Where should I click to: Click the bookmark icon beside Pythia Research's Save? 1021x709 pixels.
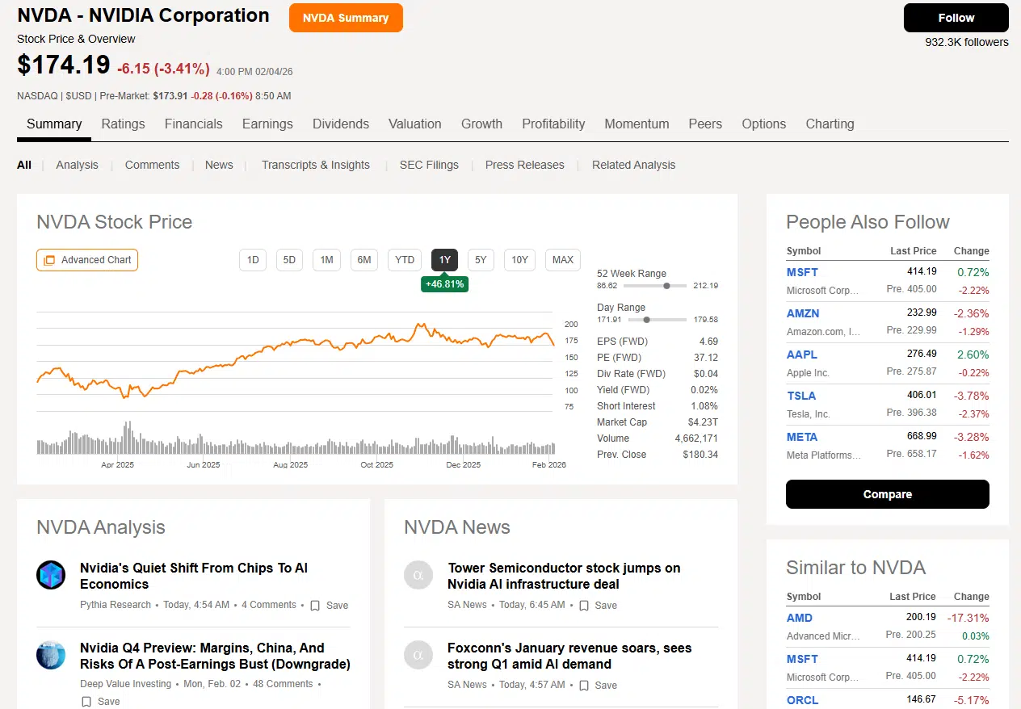click(x=315, y=606)
